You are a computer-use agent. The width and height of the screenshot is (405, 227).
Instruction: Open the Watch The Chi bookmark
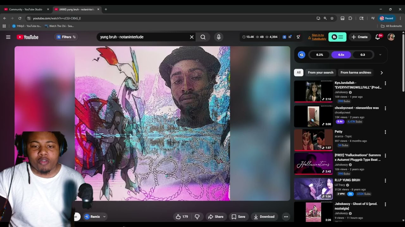59,26
